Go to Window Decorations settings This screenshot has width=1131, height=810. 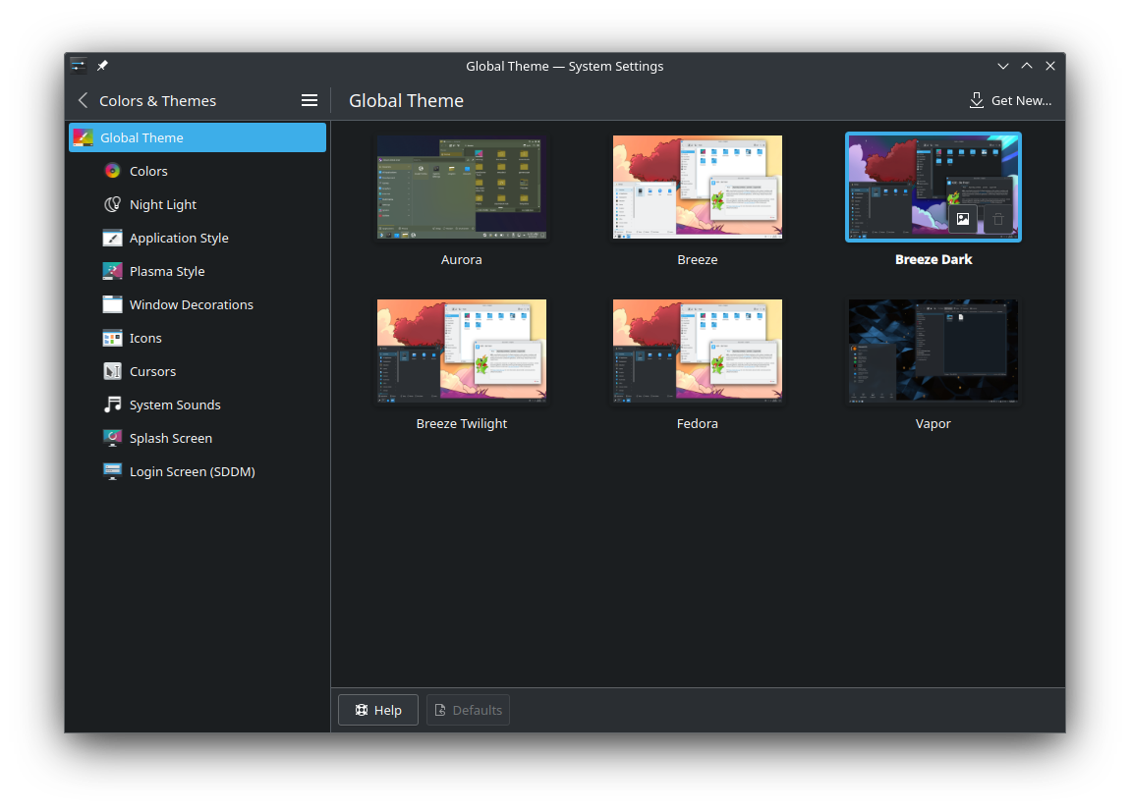(198, 304)
